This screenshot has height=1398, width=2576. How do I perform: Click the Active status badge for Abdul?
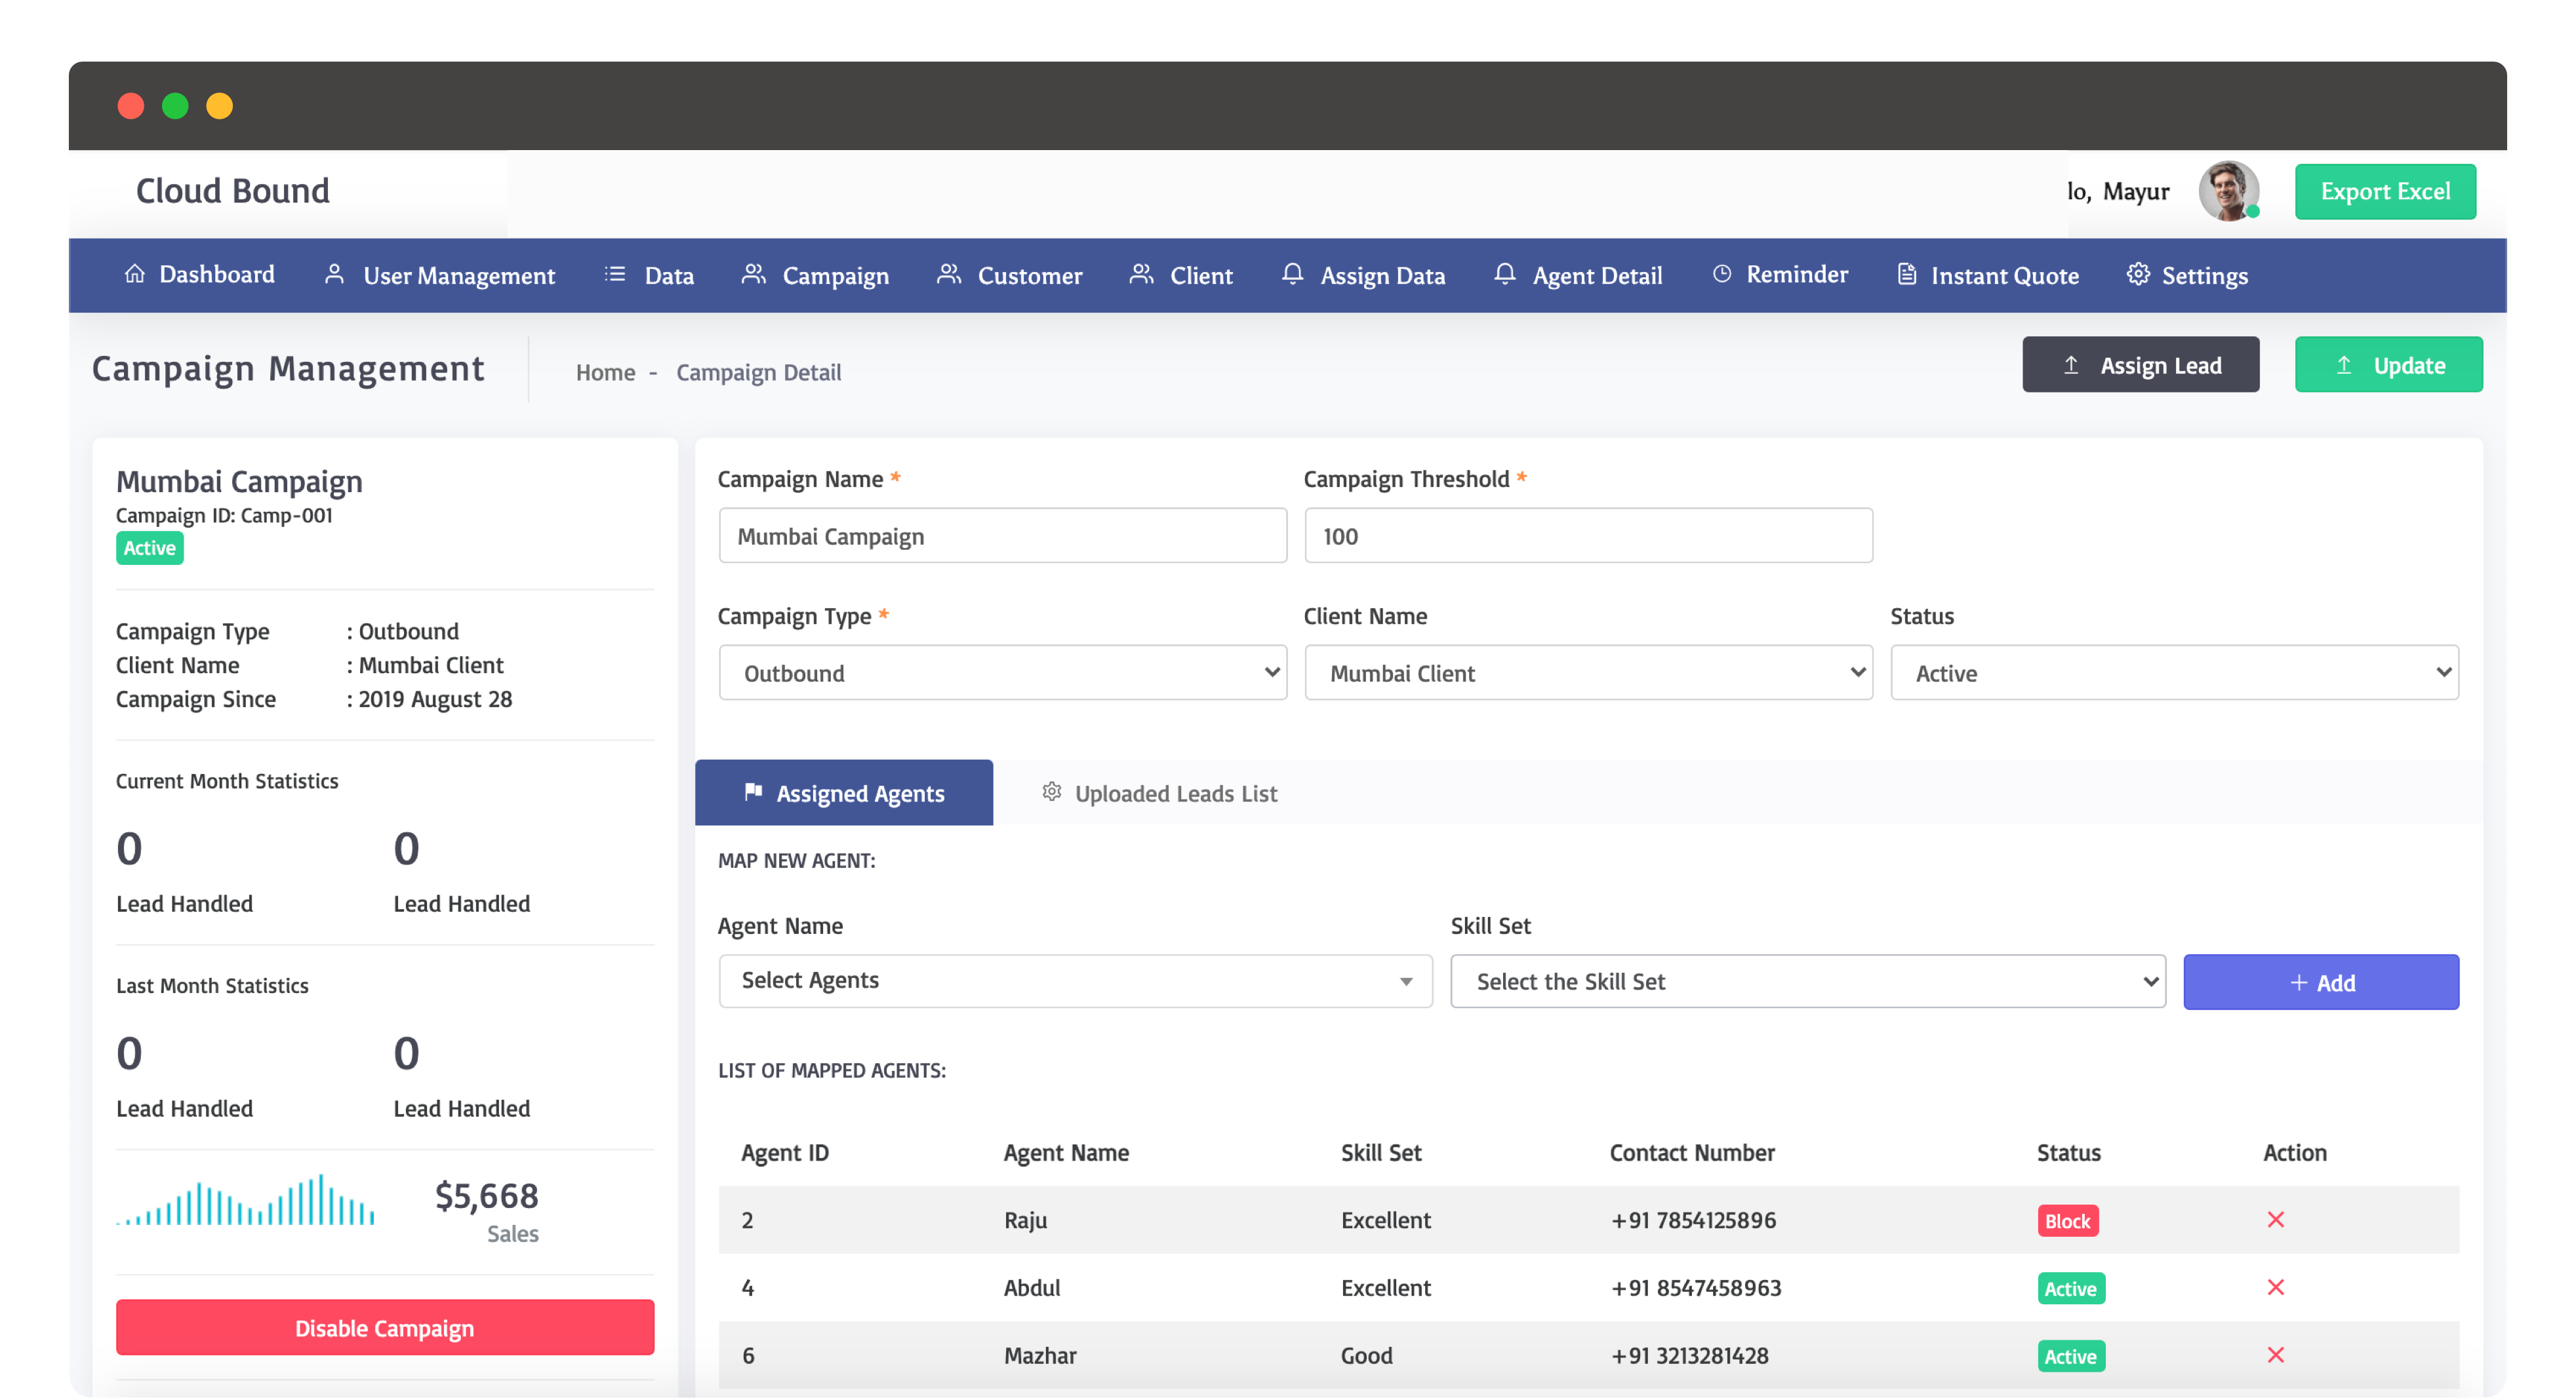[2071, 1288]
